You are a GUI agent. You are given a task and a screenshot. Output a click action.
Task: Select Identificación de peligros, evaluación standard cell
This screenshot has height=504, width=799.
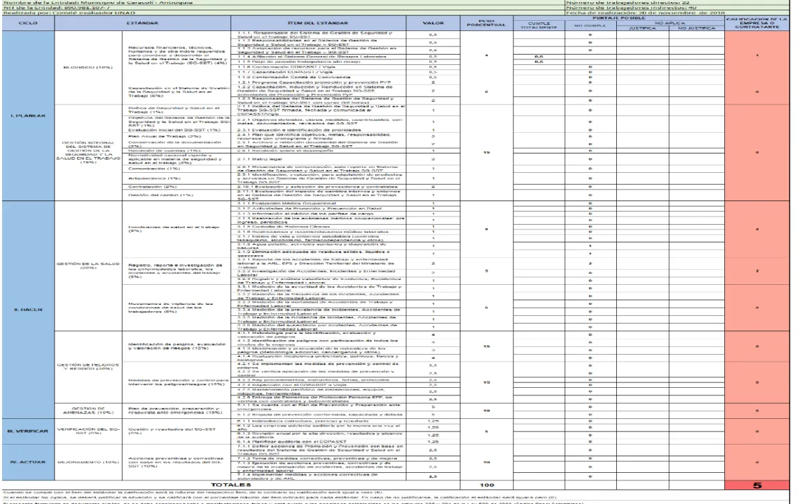coord(177,346)
